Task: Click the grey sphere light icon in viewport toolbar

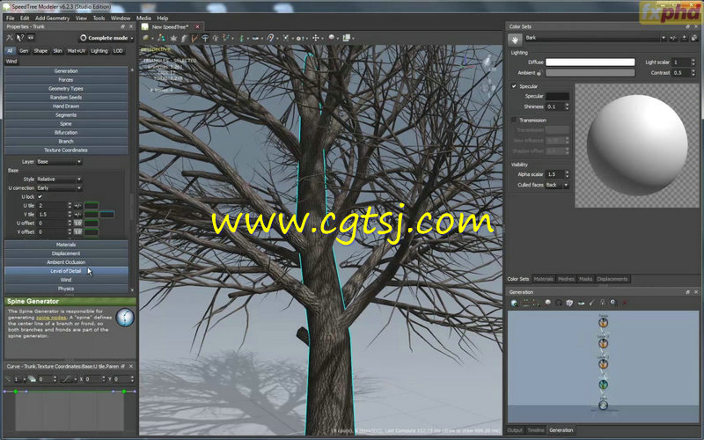Action: point(332,37)
